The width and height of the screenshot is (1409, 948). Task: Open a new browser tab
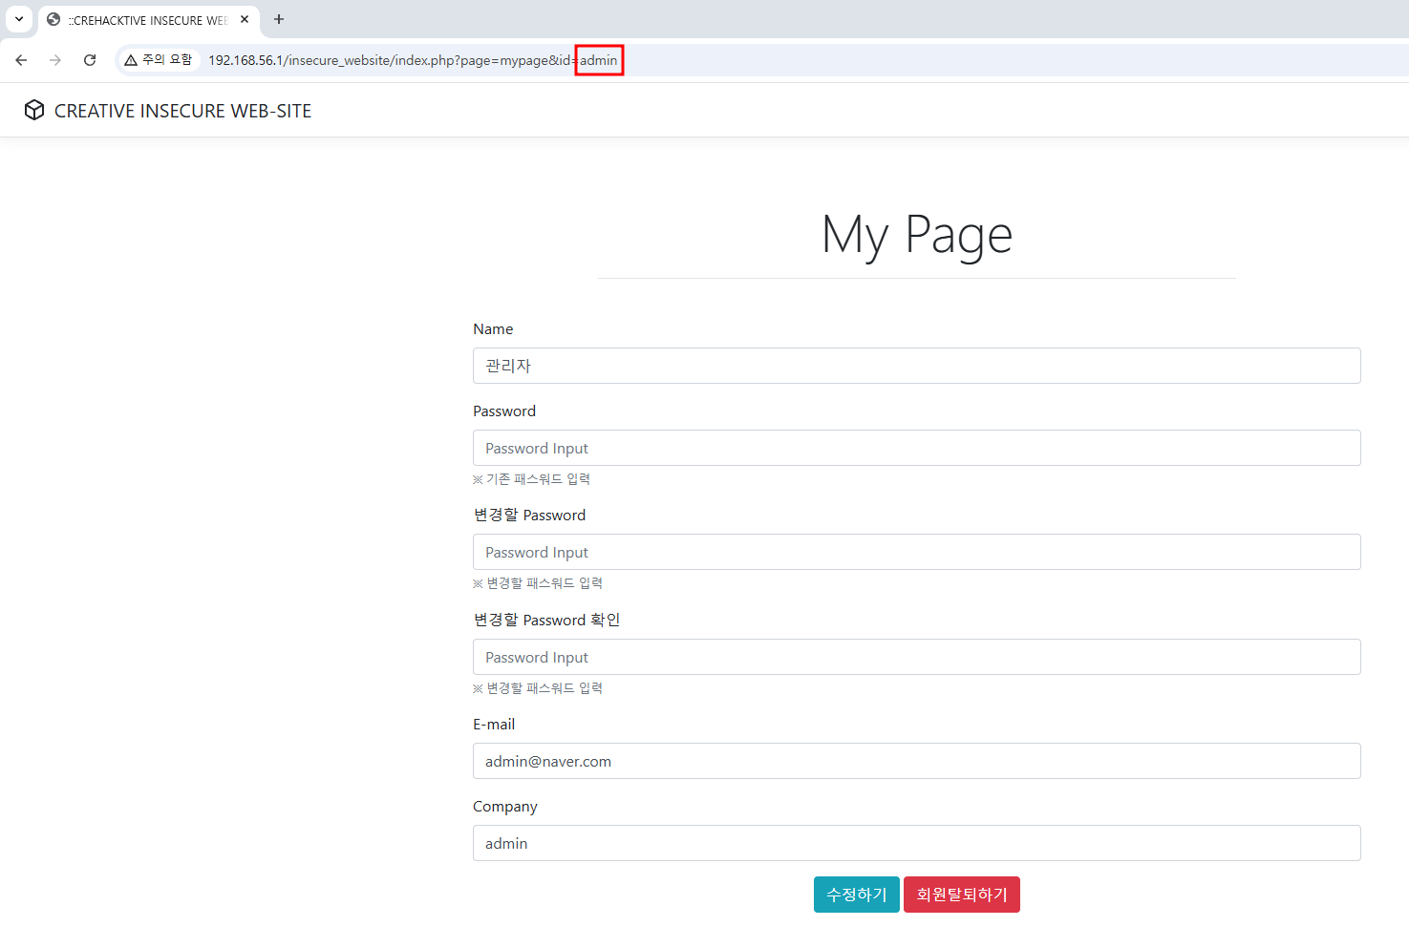coord(279,19)
